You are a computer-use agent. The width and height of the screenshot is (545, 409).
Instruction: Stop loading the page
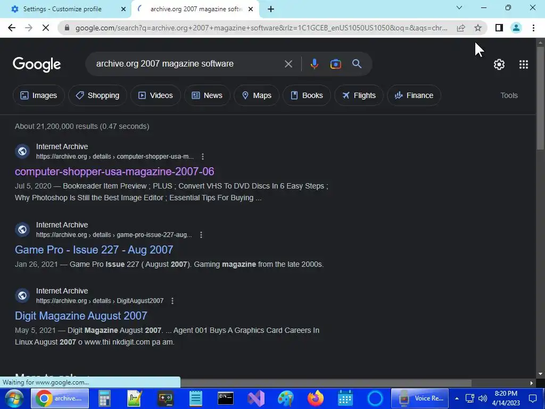click(x=46, y=28)
